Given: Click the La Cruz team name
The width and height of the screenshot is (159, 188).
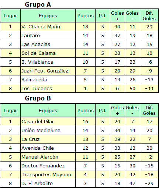Looking at the screenshot, I should pos(30,139).
